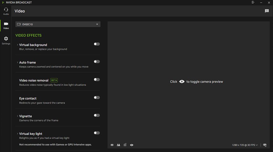Close the NVIDIA Broadcast window

(269, 3)
